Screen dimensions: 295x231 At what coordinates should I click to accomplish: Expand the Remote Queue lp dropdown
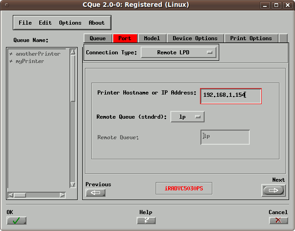(187, 117)
